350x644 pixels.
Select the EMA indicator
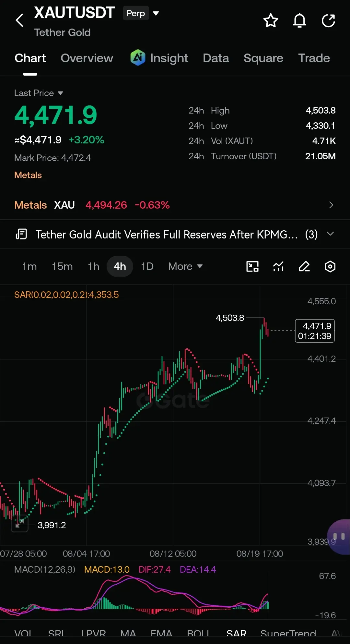pos(161,634)
